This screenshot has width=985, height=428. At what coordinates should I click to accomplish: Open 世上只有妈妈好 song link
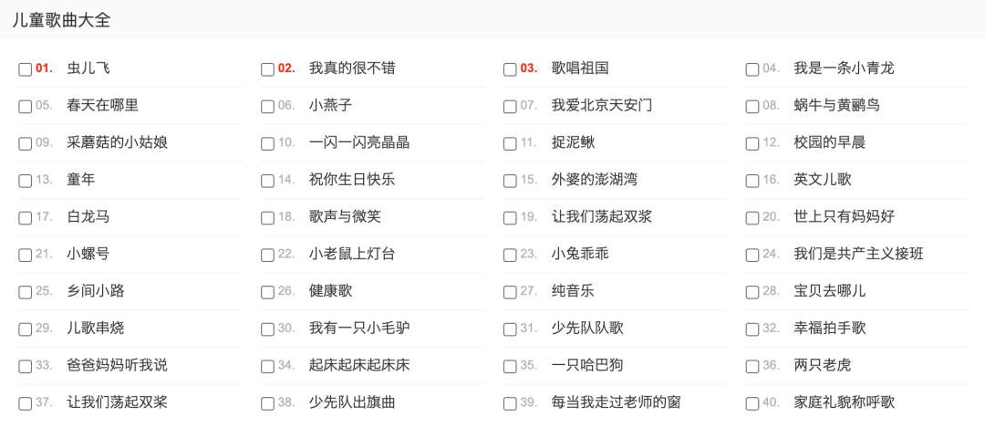844,216
